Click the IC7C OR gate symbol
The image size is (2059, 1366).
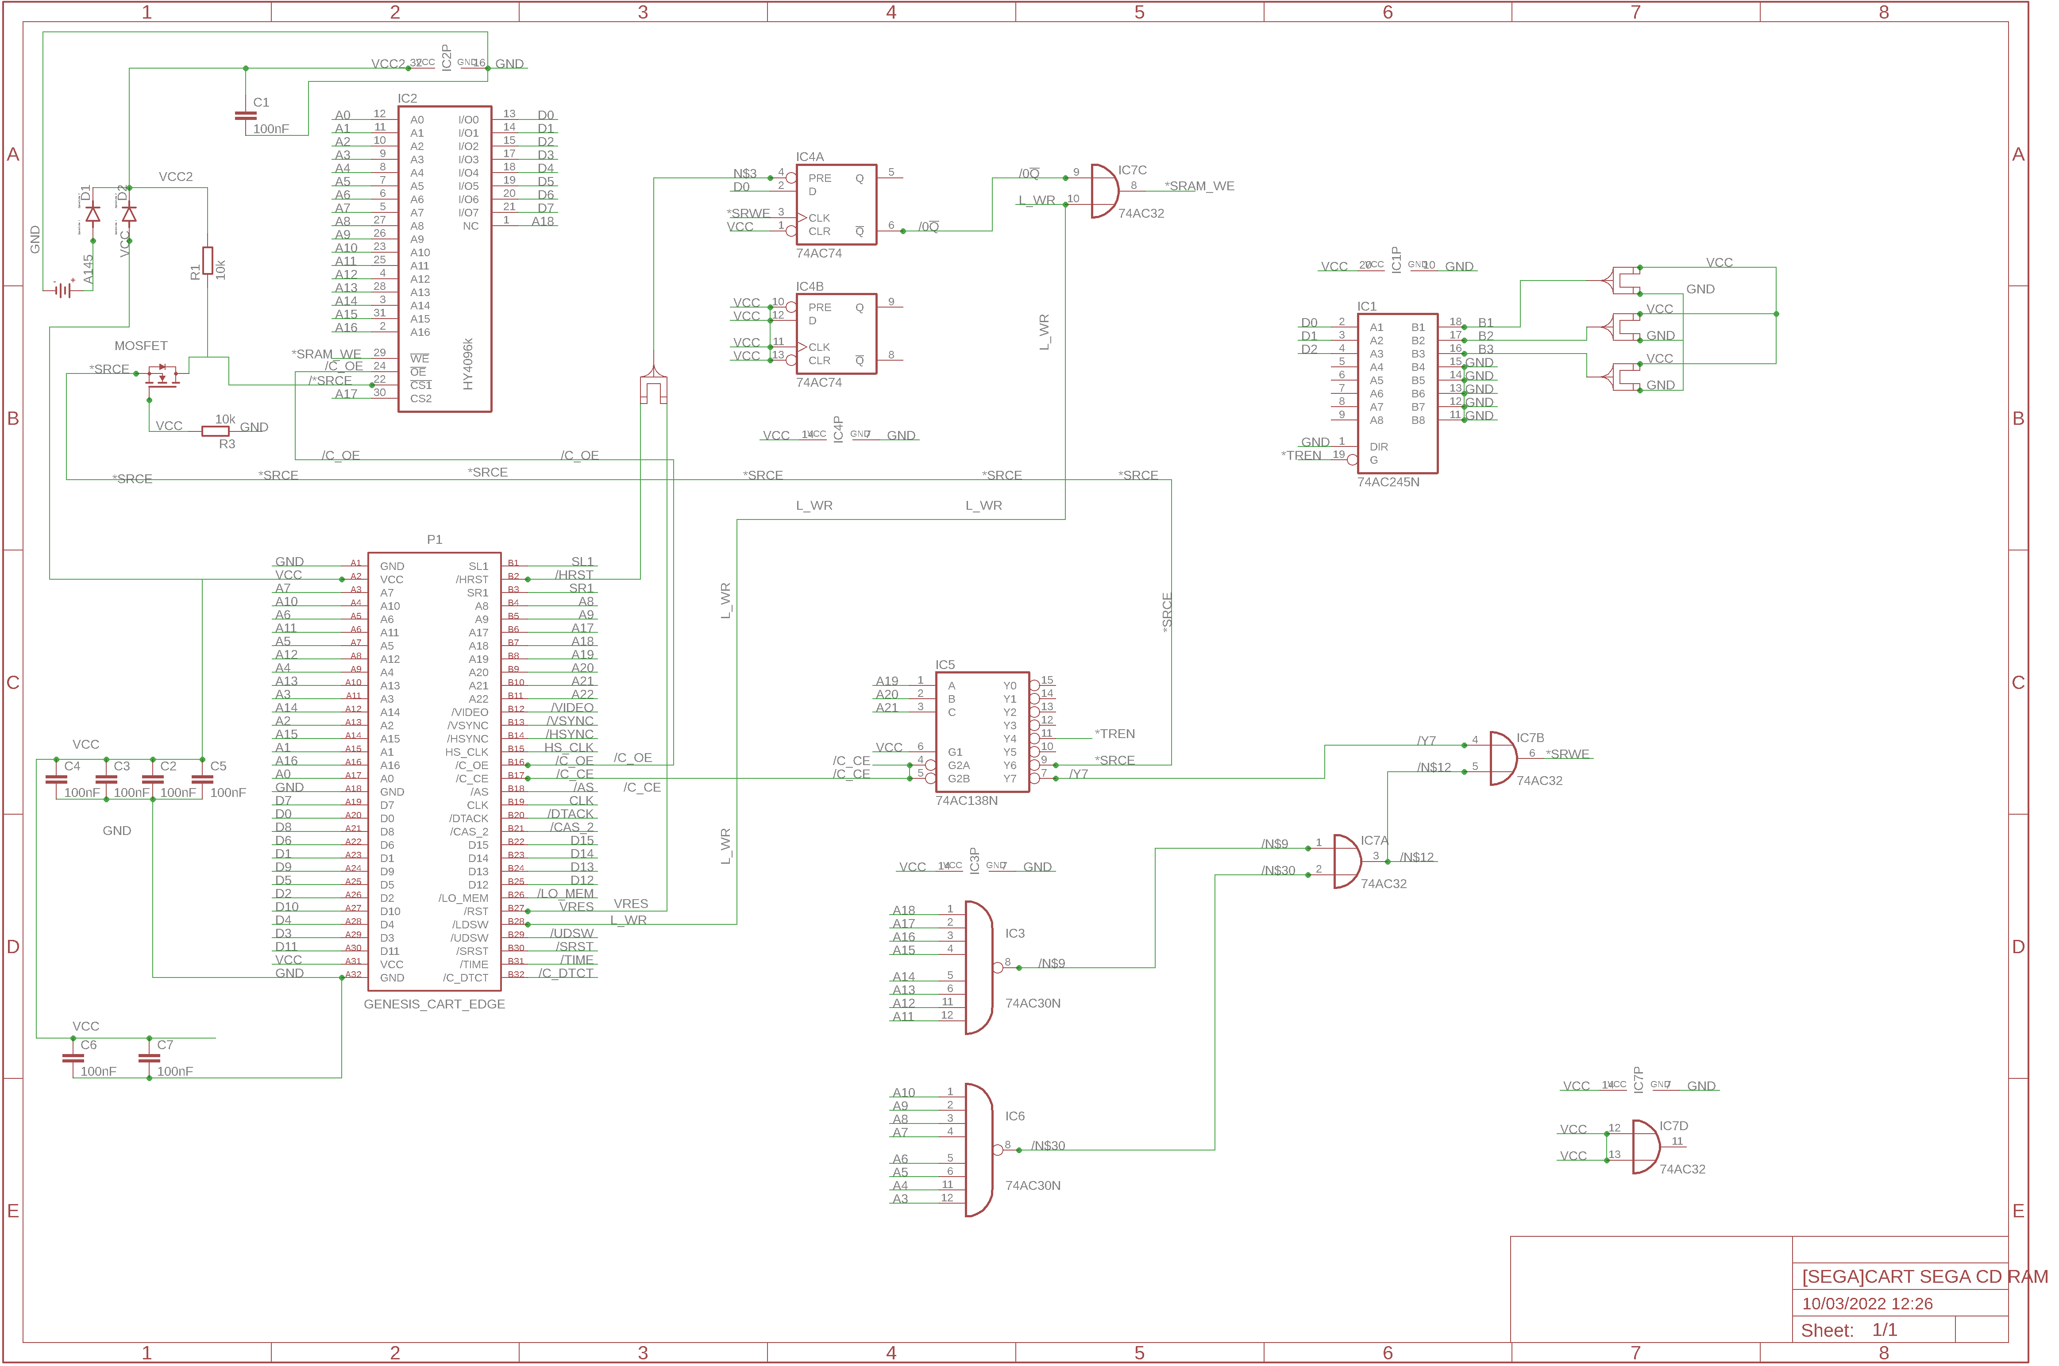click(1104, 191)
